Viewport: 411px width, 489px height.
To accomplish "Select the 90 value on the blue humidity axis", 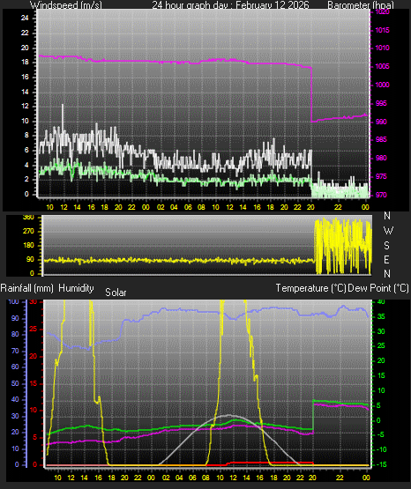I will click(15, 318).
